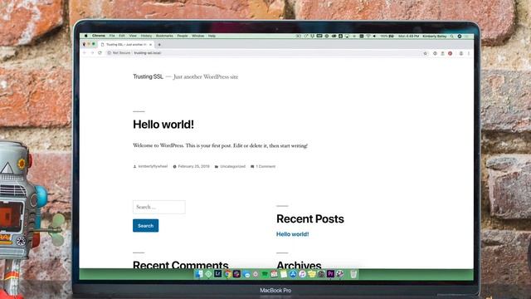Screen dimensions: 531x299
Task: Open the Trash in the dock
Action: coord(353,274)
